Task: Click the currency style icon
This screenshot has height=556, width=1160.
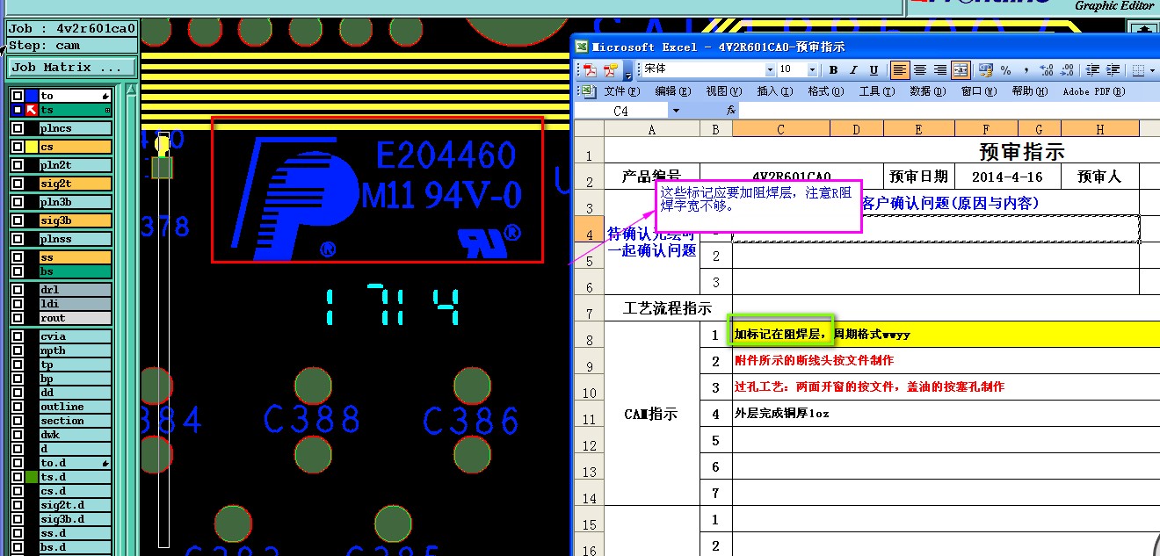Action: click(x=985, y=70)
